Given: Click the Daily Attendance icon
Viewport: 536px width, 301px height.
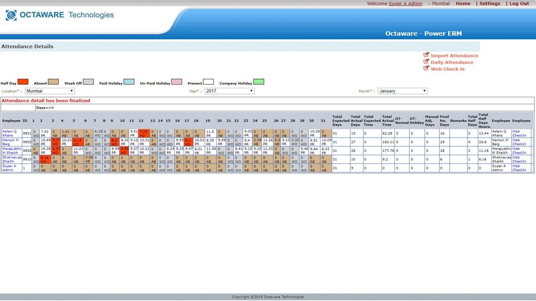Looking at the screenshot, I should click(426, 62).
